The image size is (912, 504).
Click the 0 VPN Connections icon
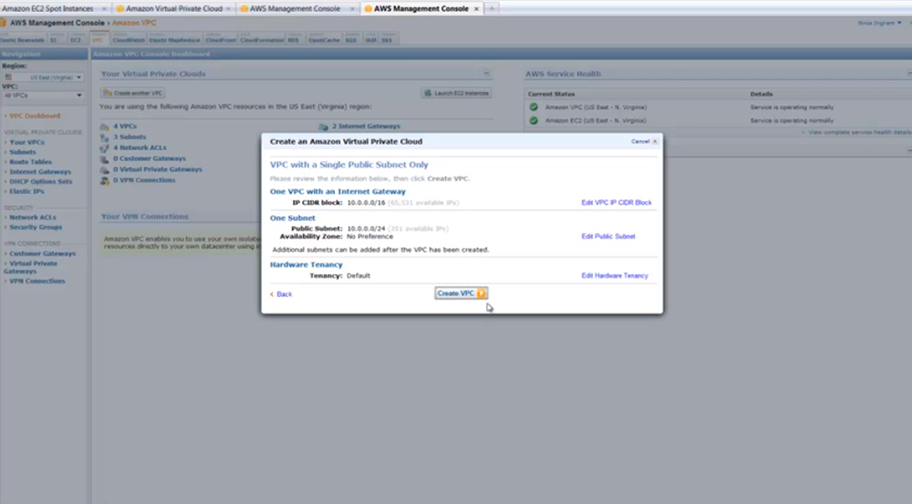104,180
